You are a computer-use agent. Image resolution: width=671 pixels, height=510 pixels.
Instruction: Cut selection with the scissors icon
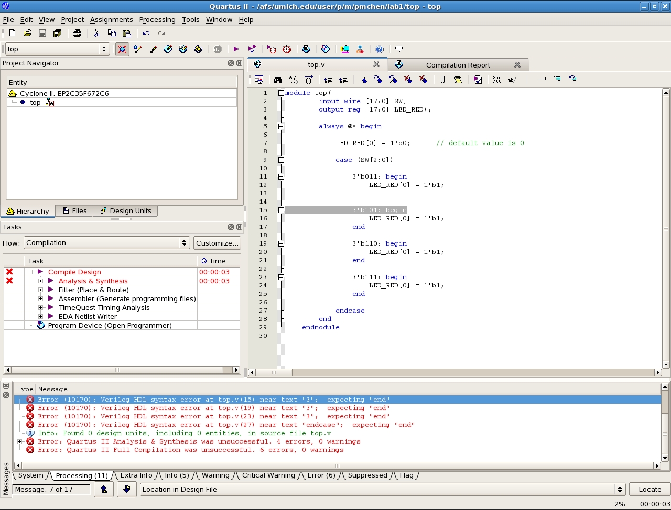click(x=96, y=33)
